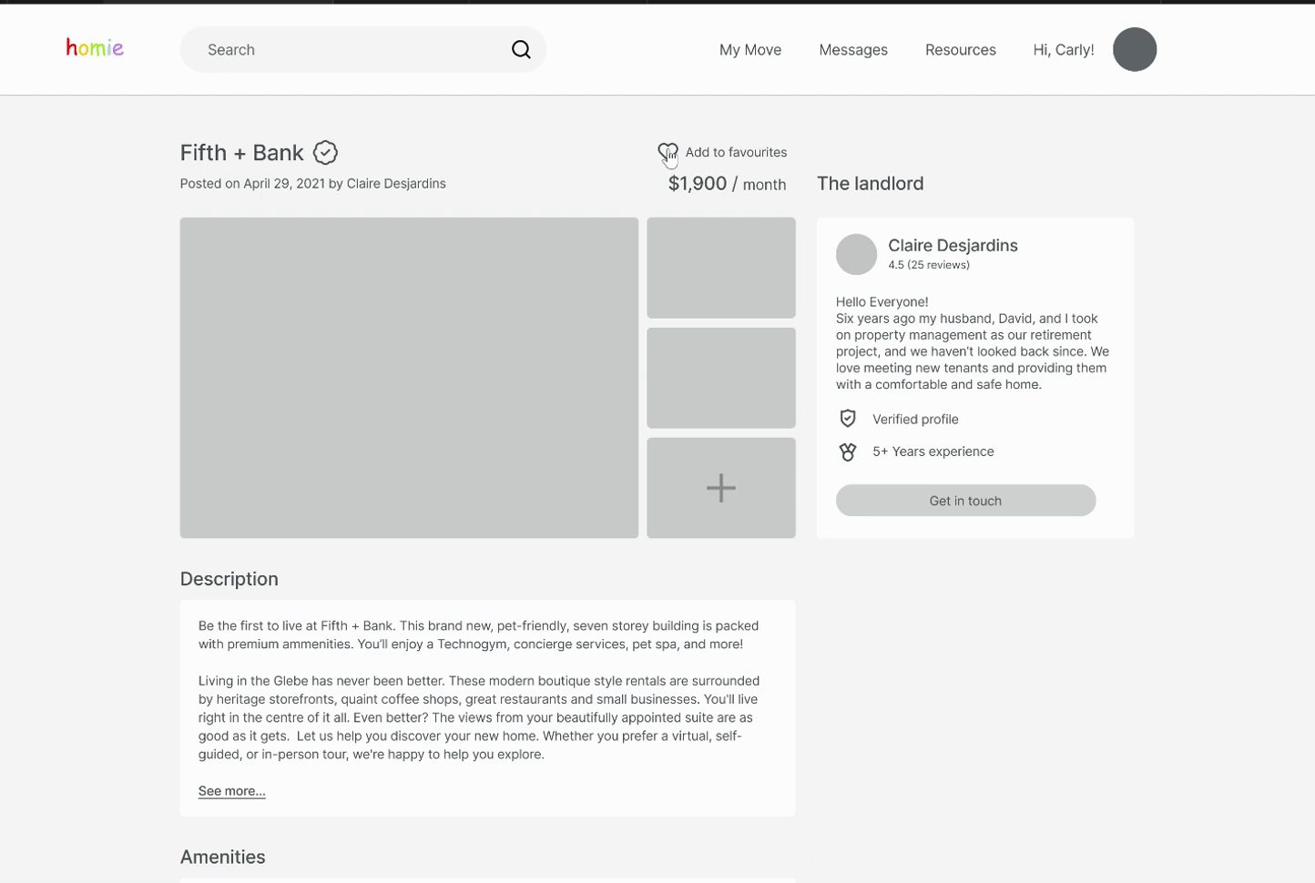Click the verified badge beside Fifth + Bank
Screen dimensions: 1315x883
[325, 153]
